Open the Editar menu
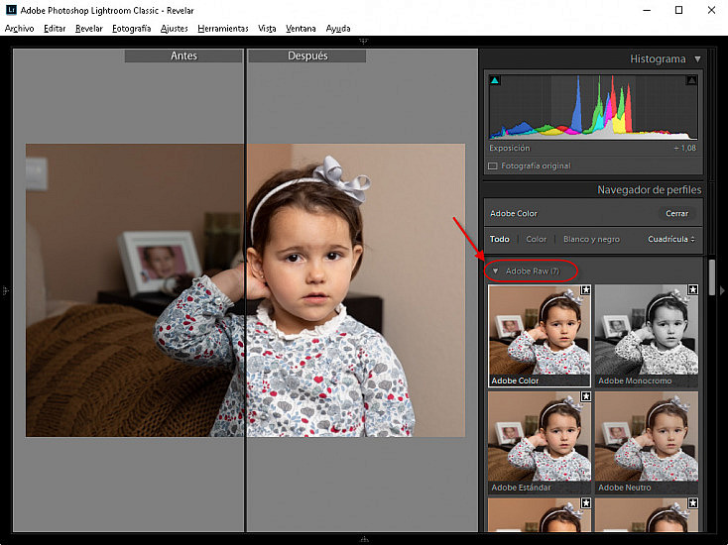728x545 pixels. (x=55, y=29)
